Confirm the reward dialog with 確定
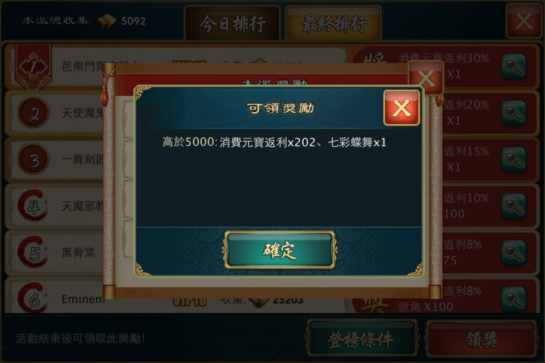The image size is (545, 363). (279, 250)
